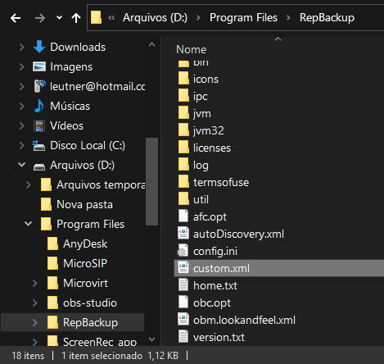Select the config.ini gear file icon
The height and width of the screenshot is (364, 384).
point(183,251)
